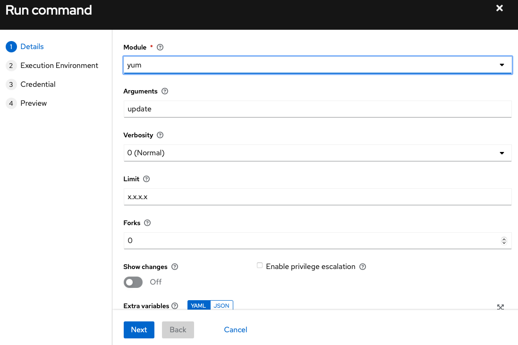The height and width of the screenshot is (345, 518).
Task: Switch extra variables format to JSON
Action: 221,306
